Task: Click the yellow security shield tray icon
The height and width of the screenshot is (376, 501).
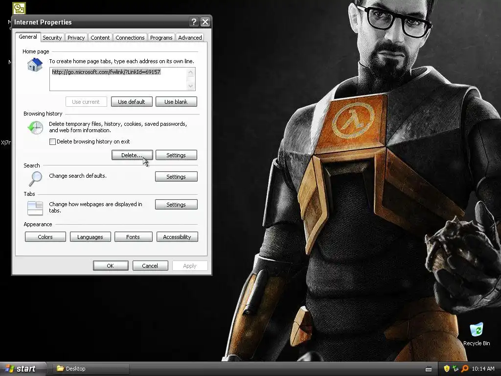Action: (x=447, y=369)
